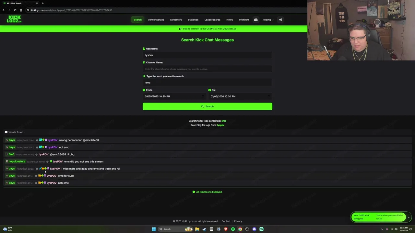
Task: Show hidden system tray icons
Action: pos(382,229)
